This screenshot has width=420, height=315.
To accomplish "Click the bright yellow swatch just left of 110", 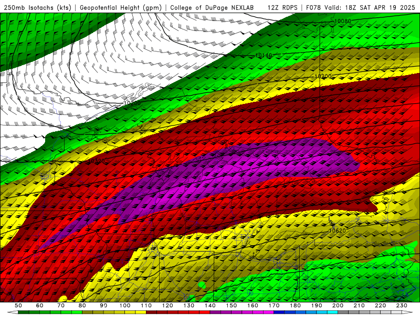I will tap(141, 312).
